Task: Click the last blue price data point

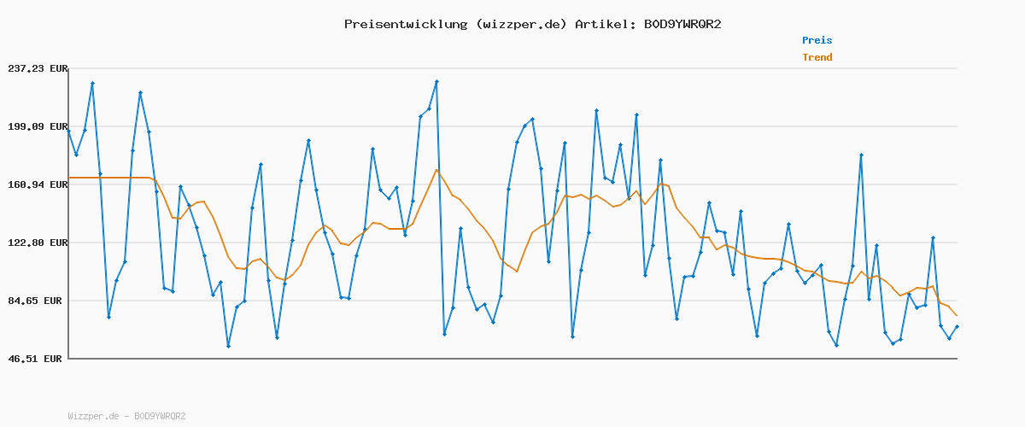Action: coord(957,326)
